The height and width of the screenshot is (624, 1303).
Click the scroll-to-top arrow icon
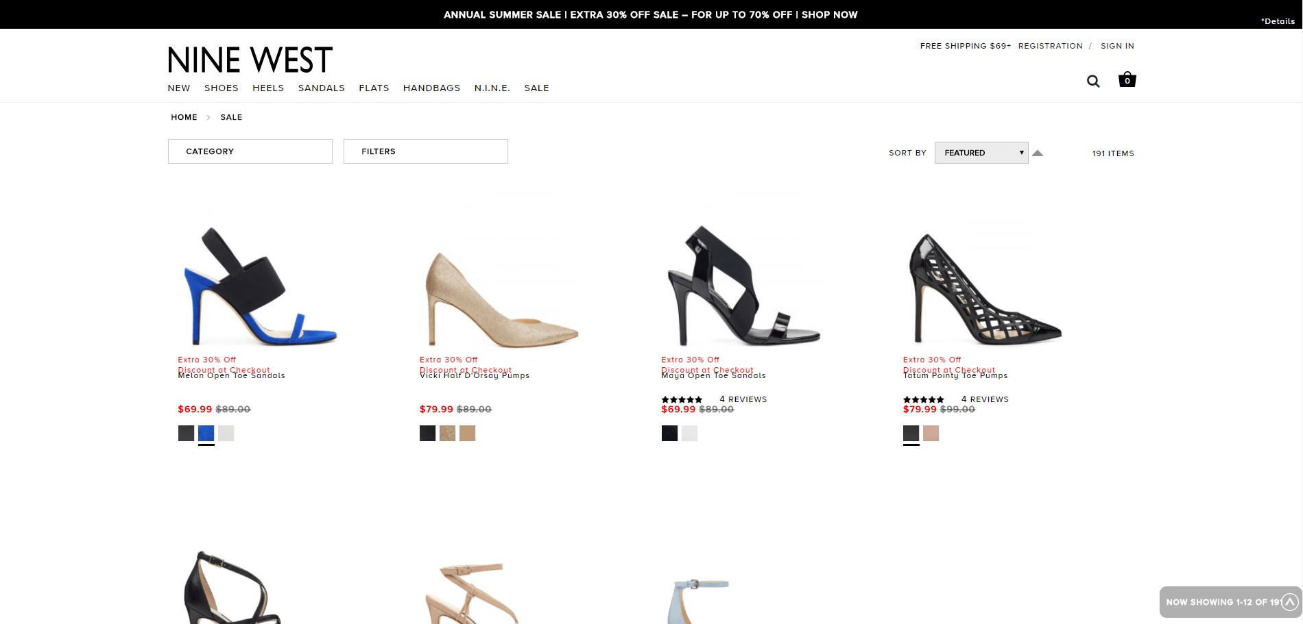(1290, 602)
